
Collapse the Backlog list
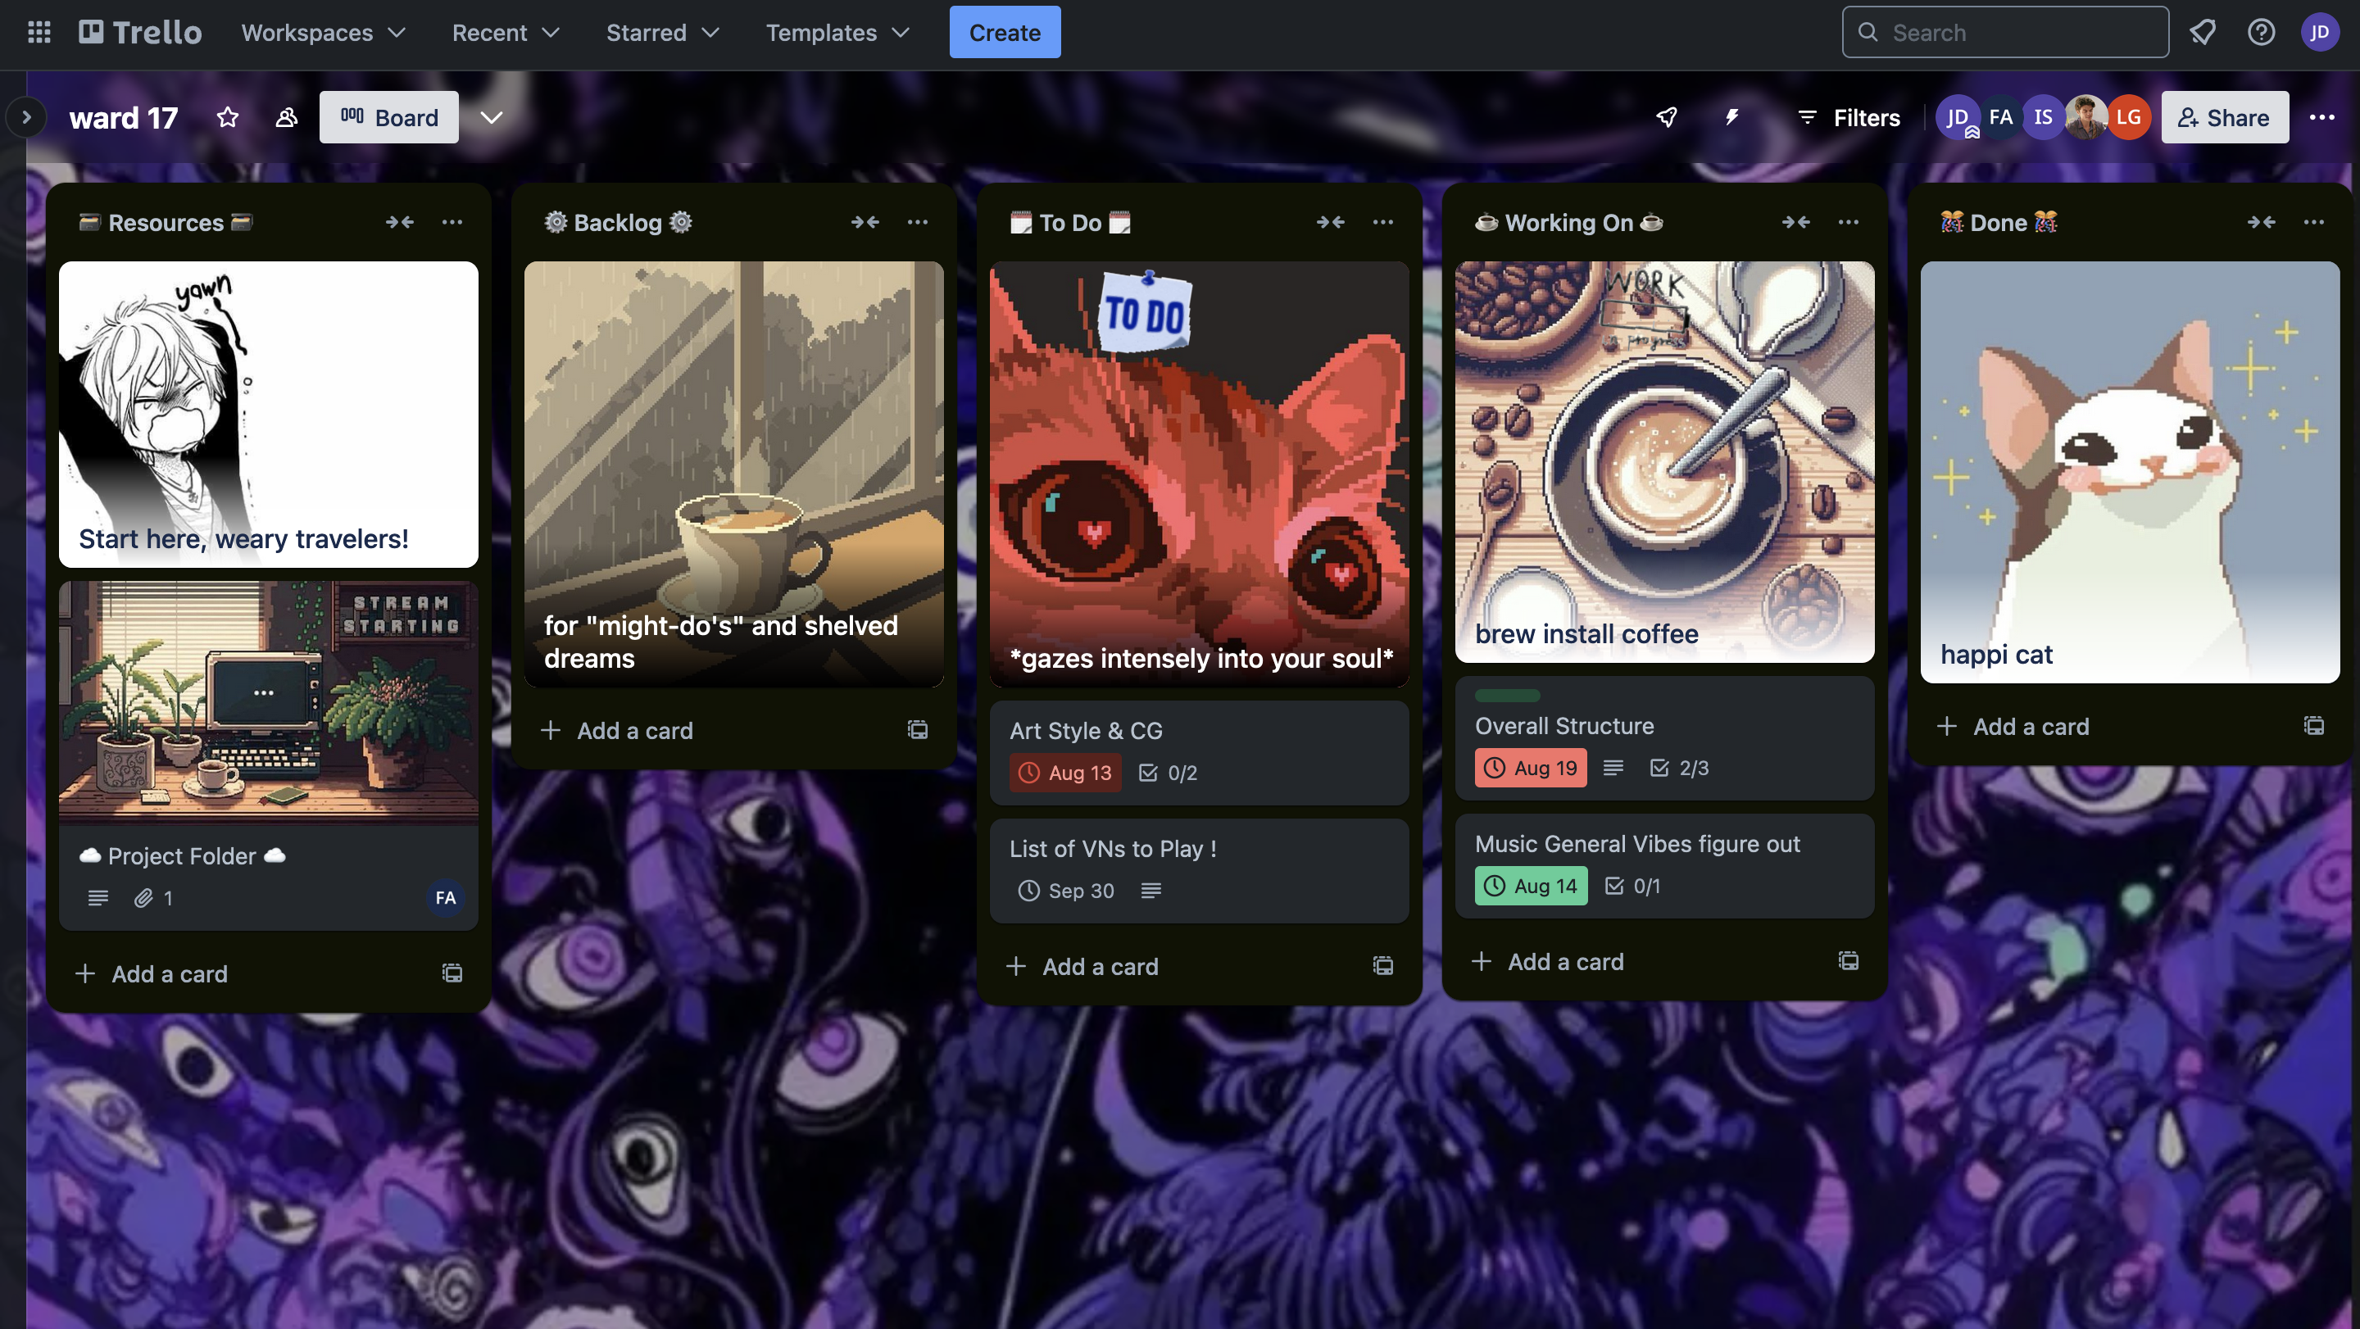pos(865,222)
